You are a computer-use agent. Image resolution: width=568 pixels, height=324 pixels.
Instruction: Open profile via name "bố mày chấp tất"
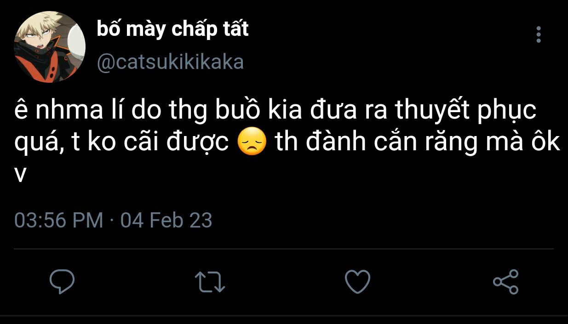(172, 29)
